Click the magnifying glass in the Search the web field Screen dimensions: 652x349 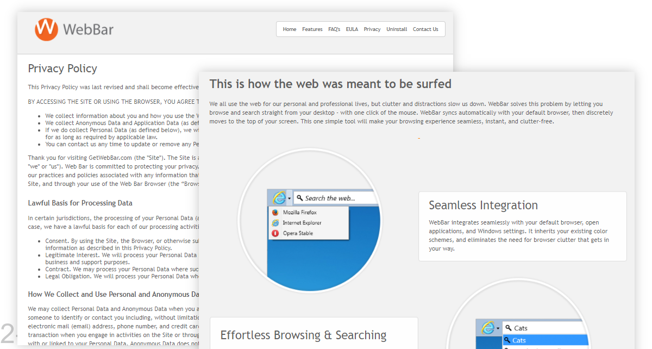(x=300, y=197)
